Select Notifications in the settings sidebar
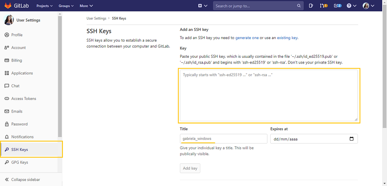The image size is (387, 186). 23,137
